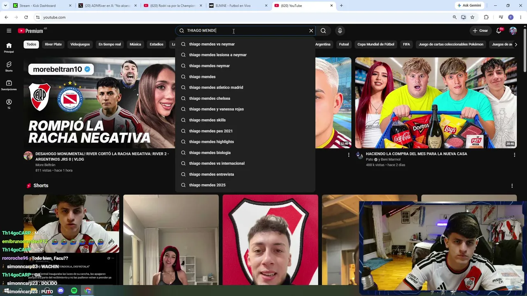Select the En tiempo real chip
This screenshot has height=296, width=527.
pyautogui.click(x=110, y=44)
